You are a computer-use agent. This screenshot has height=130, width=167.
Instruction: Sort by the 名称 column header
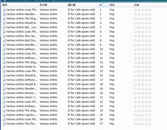tap(19, 5)
